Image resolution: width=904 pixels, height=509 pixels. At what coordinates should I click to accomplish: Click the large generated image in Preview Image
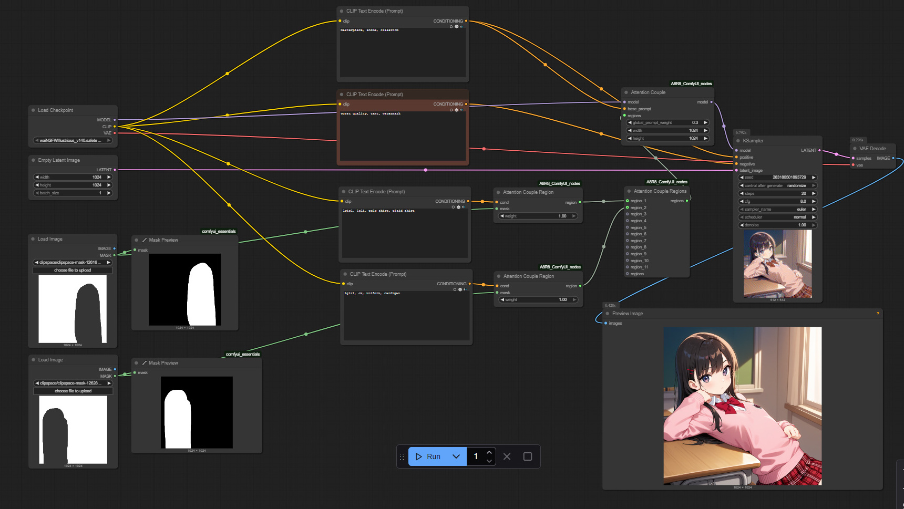click(743, 406)
